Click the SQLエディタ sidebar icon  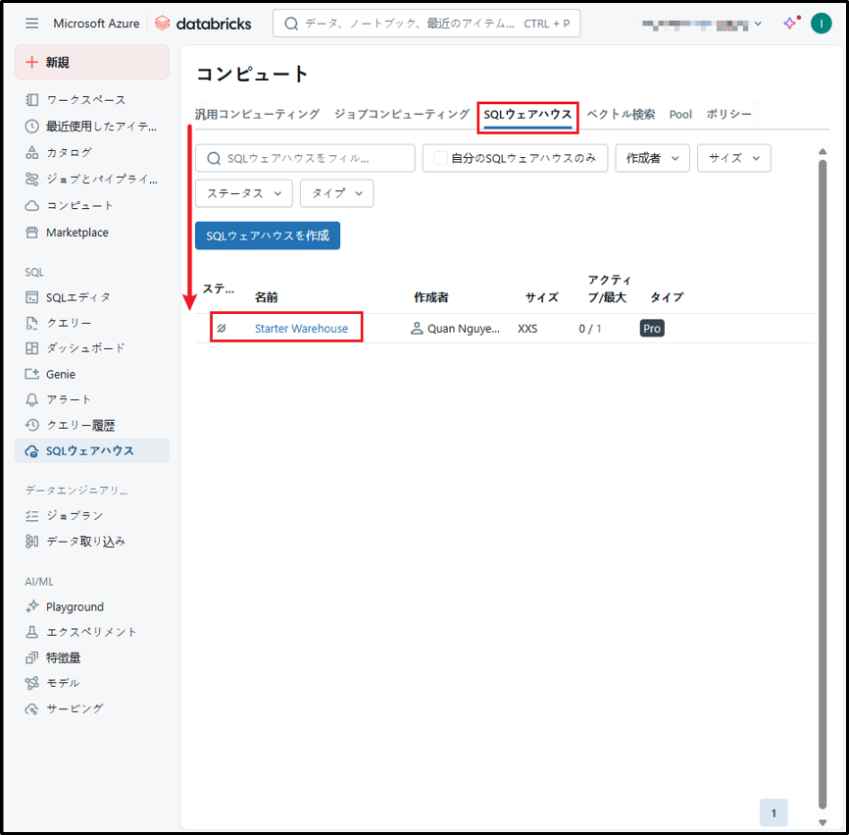pyautogui.click(x=32, y=297)
